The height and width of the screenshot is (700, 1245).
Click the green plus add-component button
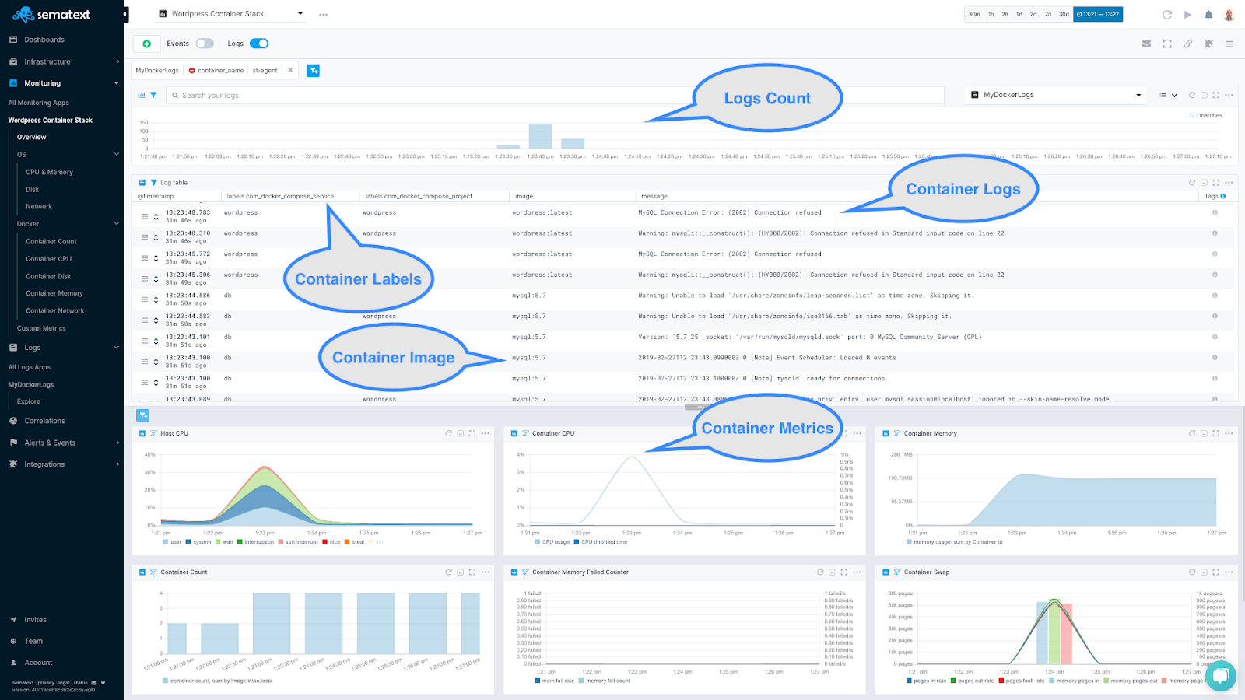[146, 44]
